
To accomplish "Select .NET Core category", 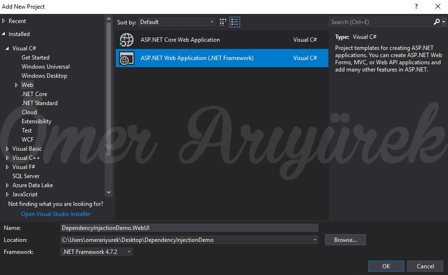I will 34,94.
